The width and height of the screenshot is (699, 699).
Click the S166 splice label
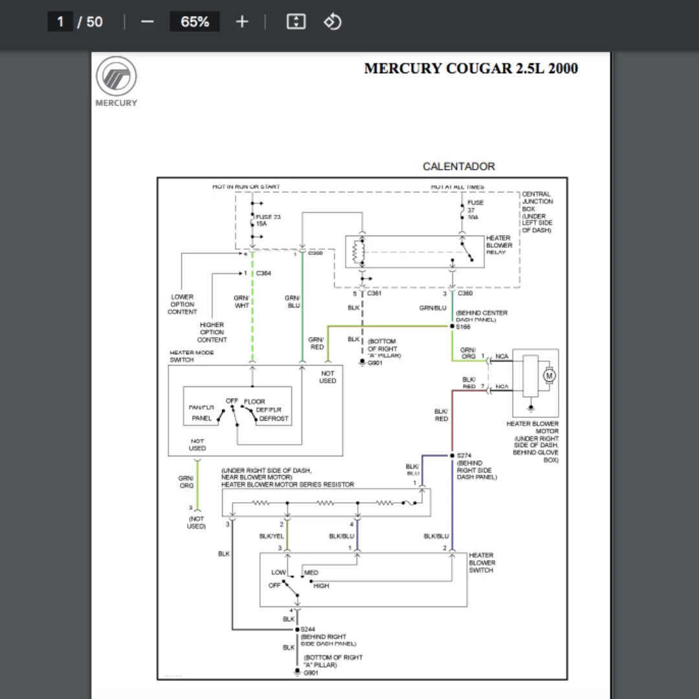click(463, 327)
